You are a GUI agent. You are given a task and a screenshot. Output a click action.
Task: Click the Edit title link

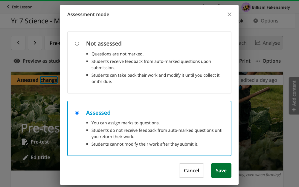coord(40,157)
